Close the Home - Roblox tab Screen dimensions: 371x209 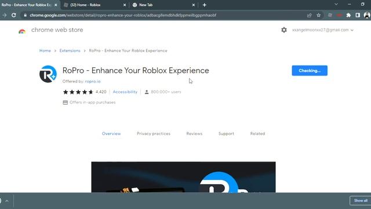[125, 5]
